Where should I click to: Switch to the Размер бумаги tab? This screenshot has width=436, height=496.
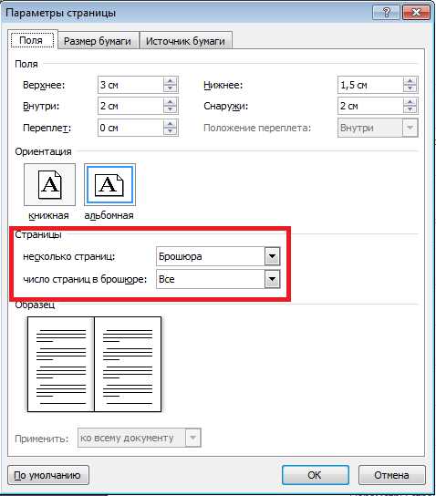tap(98, 41)
